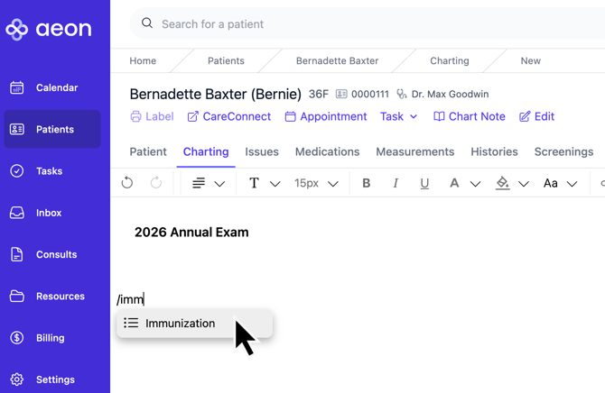Go to Inbox in the sidebar

click(49, 213)
